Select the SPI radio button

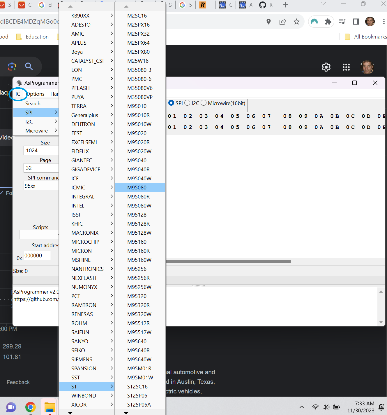[x=171, y=103]
